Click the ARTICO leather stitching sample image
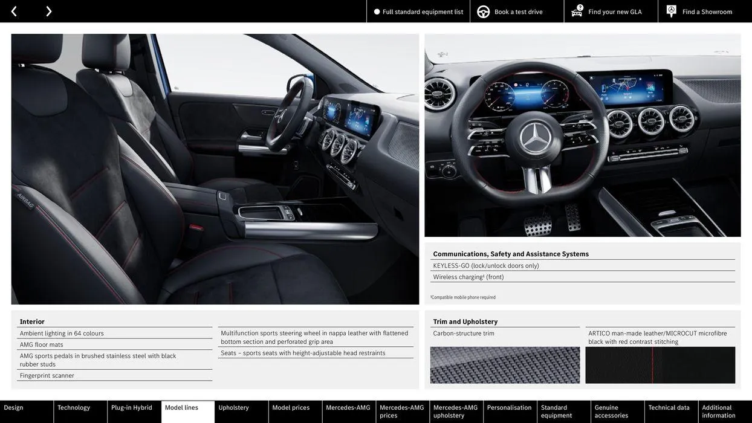The image size is (752, 423). pos(660,363)
